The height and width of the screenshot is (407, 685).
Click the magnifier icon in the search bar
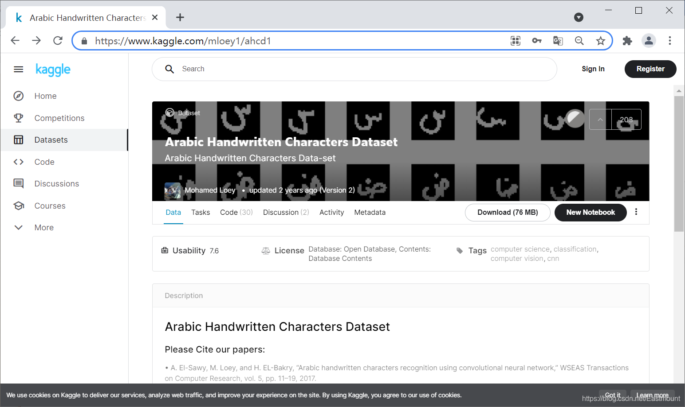(x=169, y=69)
